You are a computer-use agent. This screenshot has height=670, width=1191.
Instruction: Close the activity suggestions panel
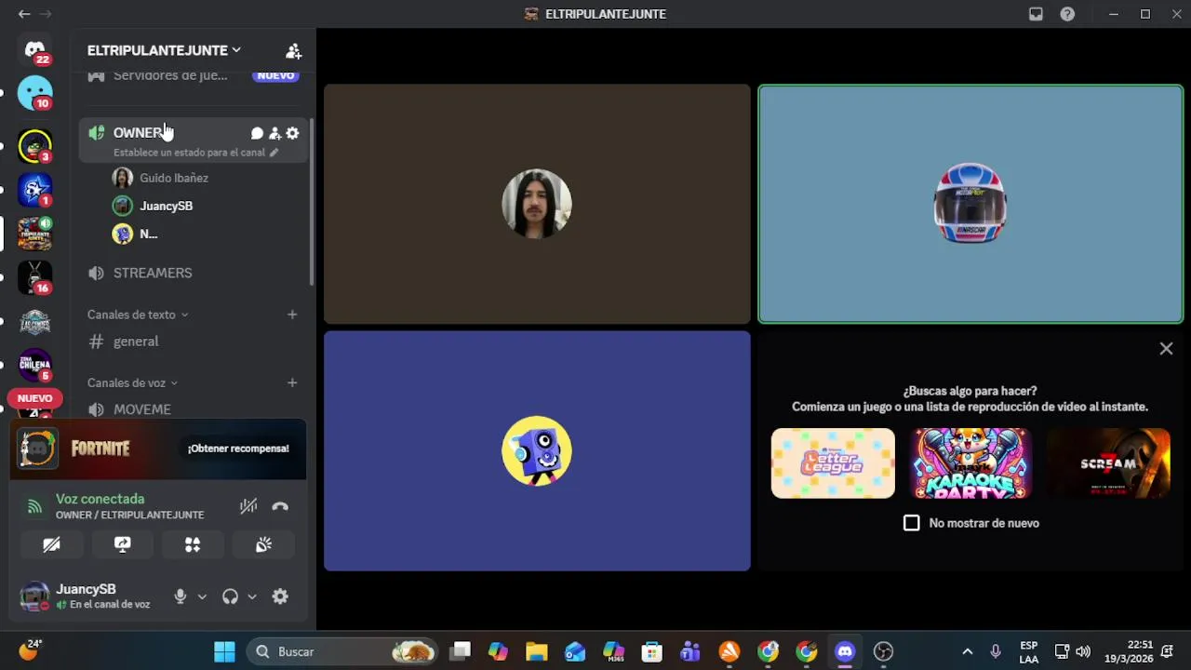[1166, 349]
